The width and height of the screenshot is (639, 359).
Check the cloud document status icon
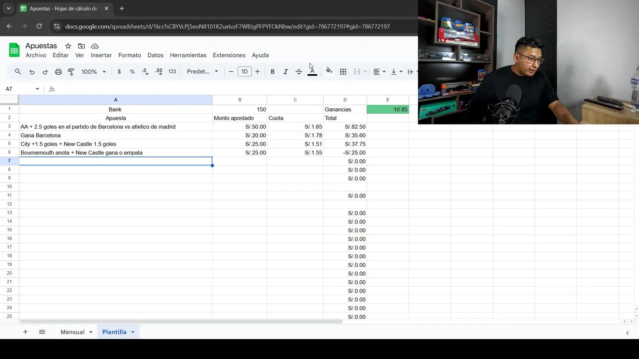tap(95, 46)
